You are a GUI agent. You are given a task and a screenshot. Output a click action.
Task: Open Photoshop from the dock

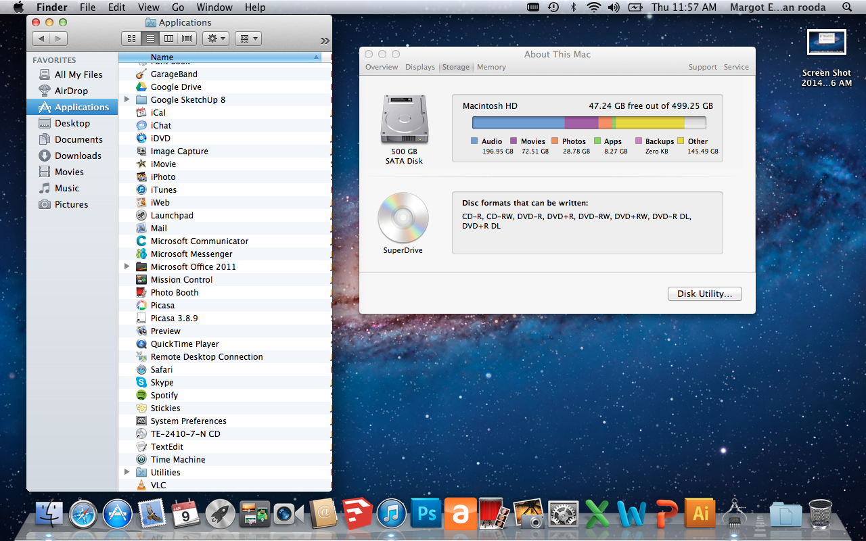426,514
